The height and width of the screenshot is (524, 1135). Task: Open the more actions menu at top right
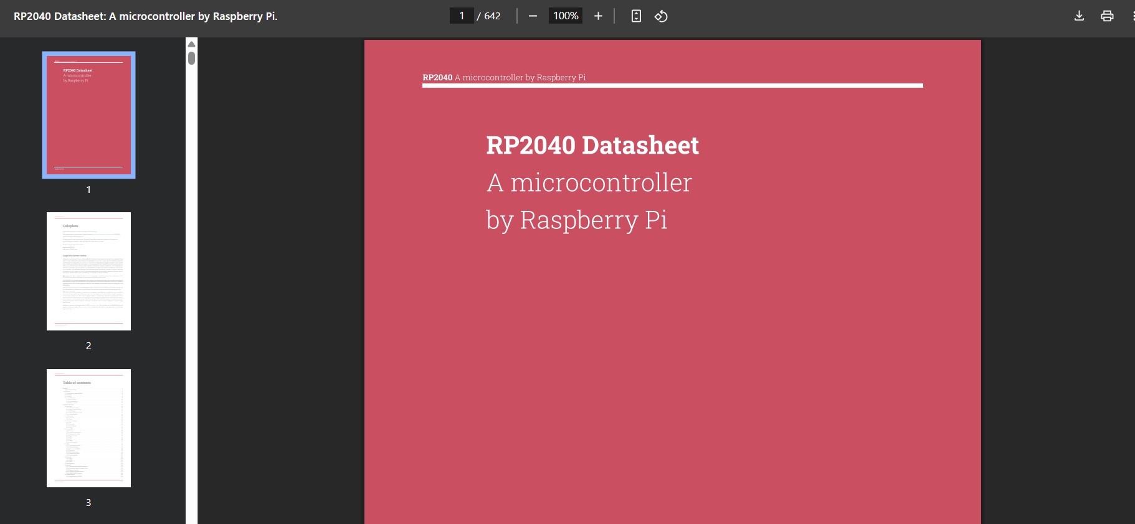(1133, 16)
